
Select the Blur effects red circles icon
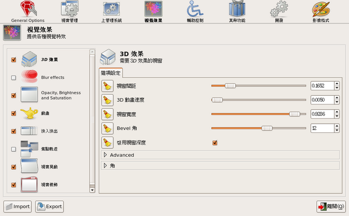point(29,77)
